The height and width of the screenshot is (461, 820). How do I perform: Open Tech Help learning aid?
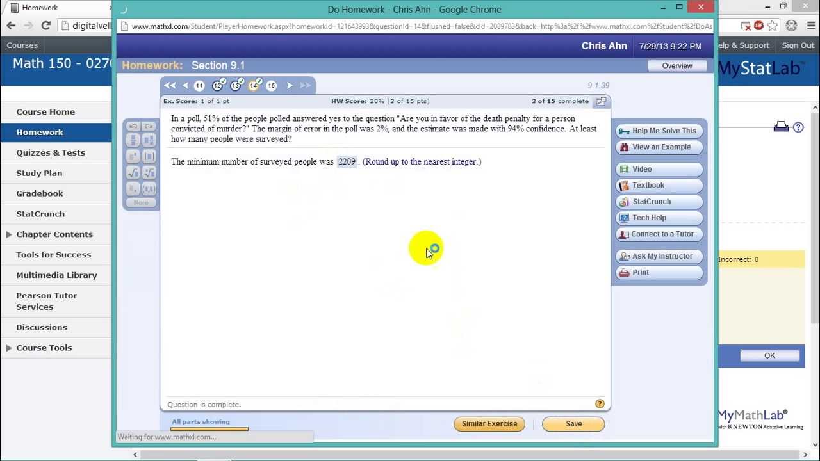tap(659, 218)
